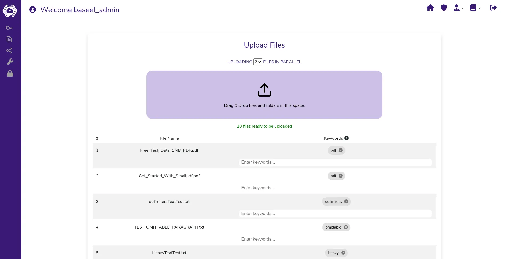Viewport: 507px width, 259px height.
Task: Expand the book icon dropdown menu
Action: point(475,8)
